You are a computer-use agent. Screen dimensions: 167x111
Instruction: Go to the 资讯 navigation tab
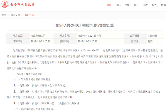pos(118,5)
